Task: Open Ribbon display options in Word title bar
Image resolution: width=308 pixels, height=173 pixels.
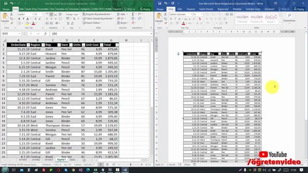Action: point(276,3)
